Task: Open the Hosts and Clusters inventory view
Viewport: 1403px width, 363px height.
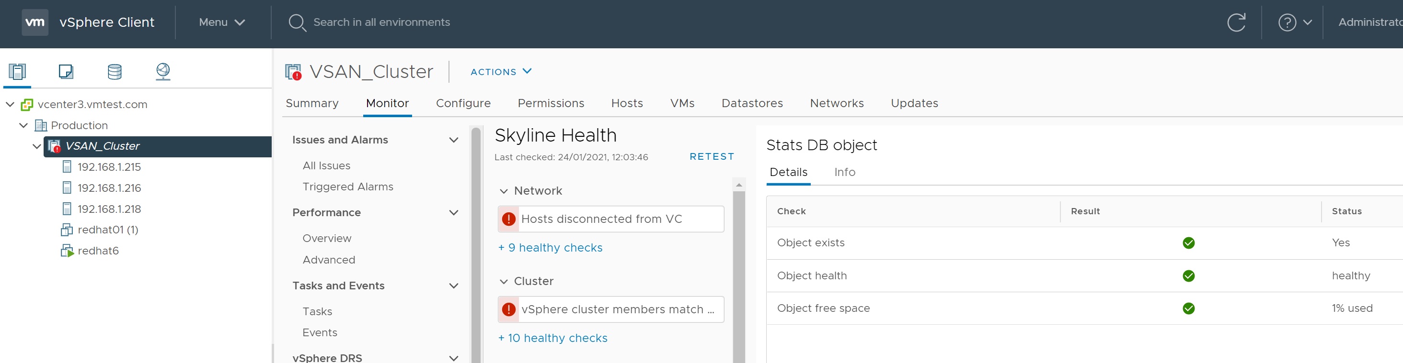Action: (x=17, y=71)
